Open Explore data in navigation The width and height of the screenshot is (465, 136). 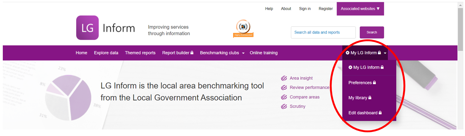(106, 53)
